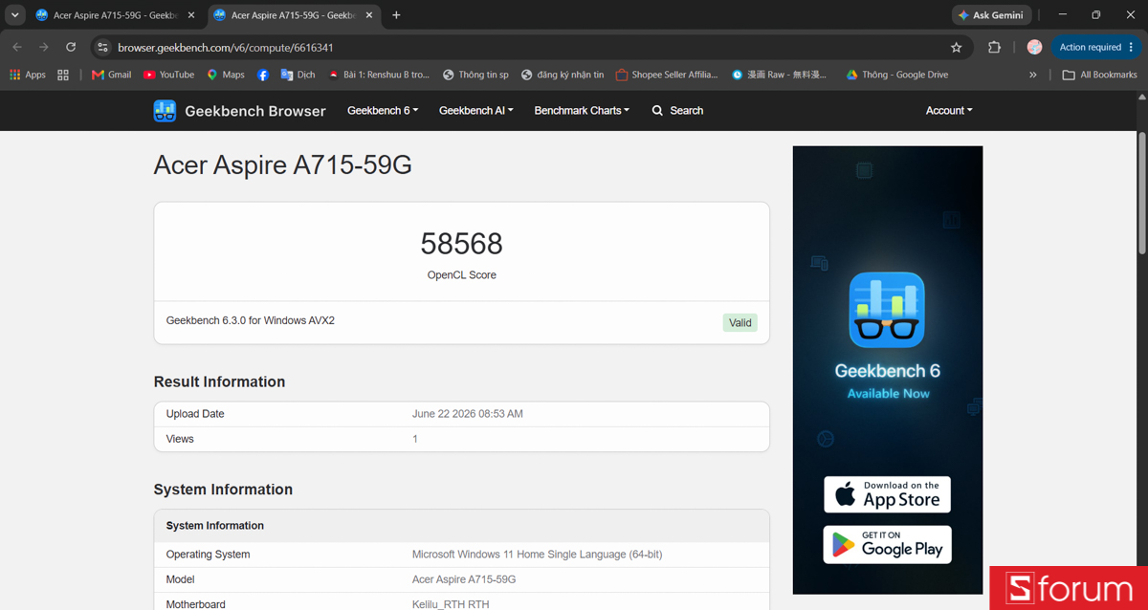Bookmark this page with the star icon

point(956,47)
